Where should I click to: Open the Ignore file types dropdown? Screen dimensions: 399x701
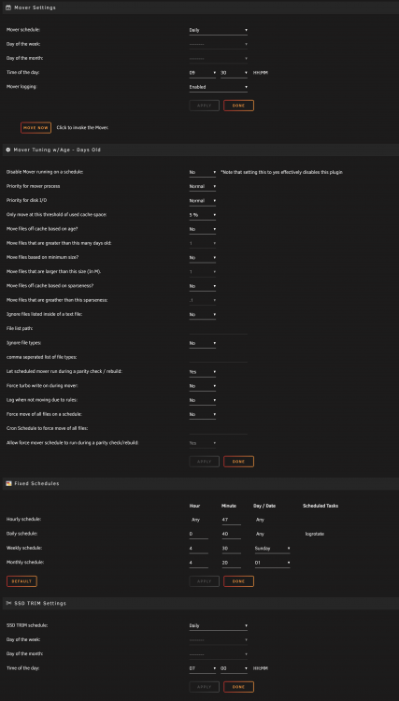203,343
